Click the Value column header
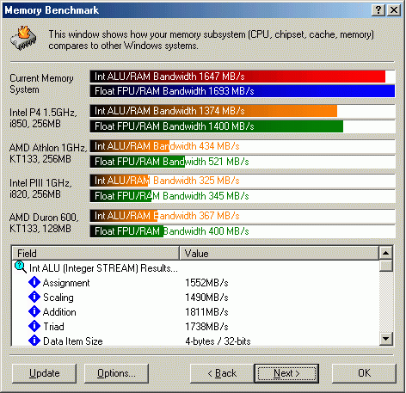Image resolution: width=406 pixels, height=393 pixels. tap(279, 253)
